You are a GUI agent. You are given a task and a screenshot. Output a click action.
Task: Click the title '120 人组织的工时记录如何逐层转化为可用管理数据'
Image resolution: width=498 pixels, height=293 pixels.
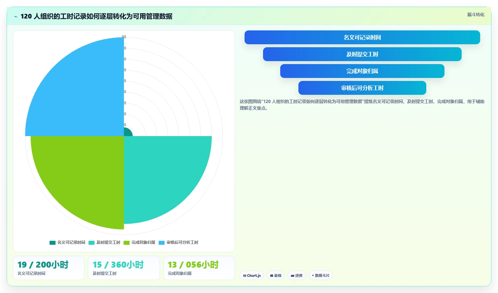(96, 16)
